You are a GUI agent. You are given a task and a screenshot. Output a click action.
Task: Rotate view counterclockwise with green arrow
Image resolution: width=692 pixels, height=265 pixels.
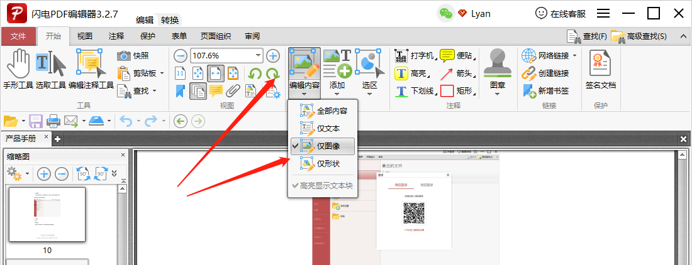click(x=255, y=73)
